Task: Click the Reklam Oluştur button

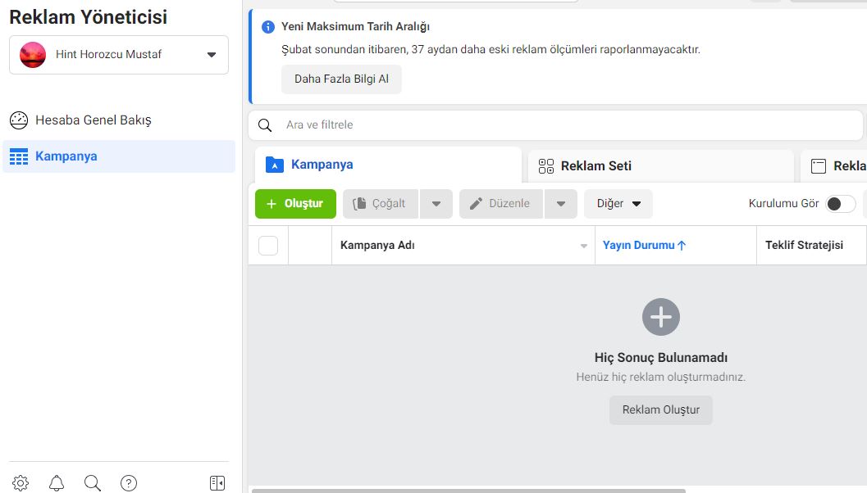Action: 661,410
